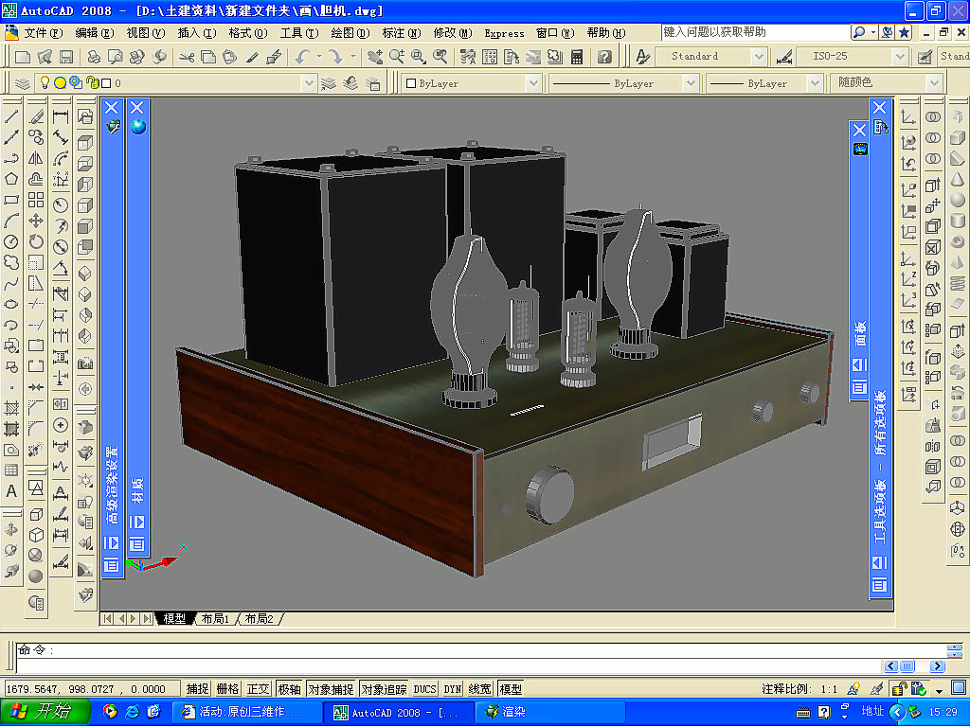Click the Cut (scissors) icon

pos(187,57)
